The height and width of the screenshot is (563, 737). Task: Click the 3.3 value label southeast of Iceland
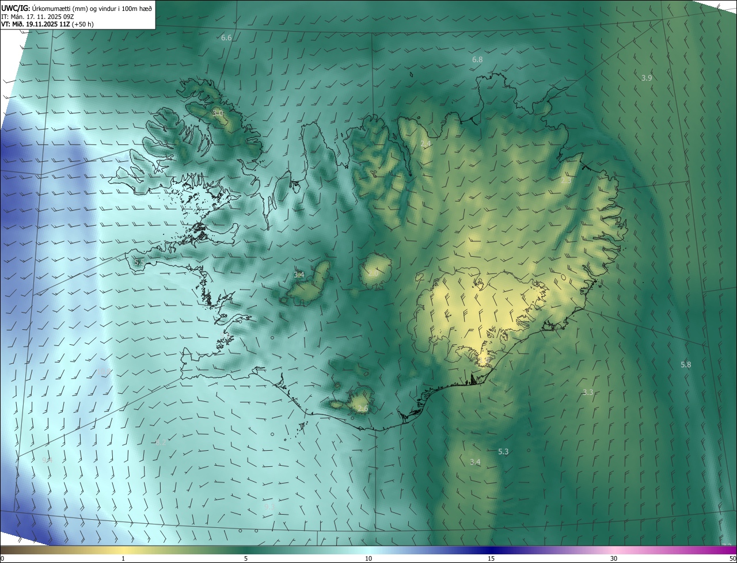pyautogui.click(x=588, y=392)
